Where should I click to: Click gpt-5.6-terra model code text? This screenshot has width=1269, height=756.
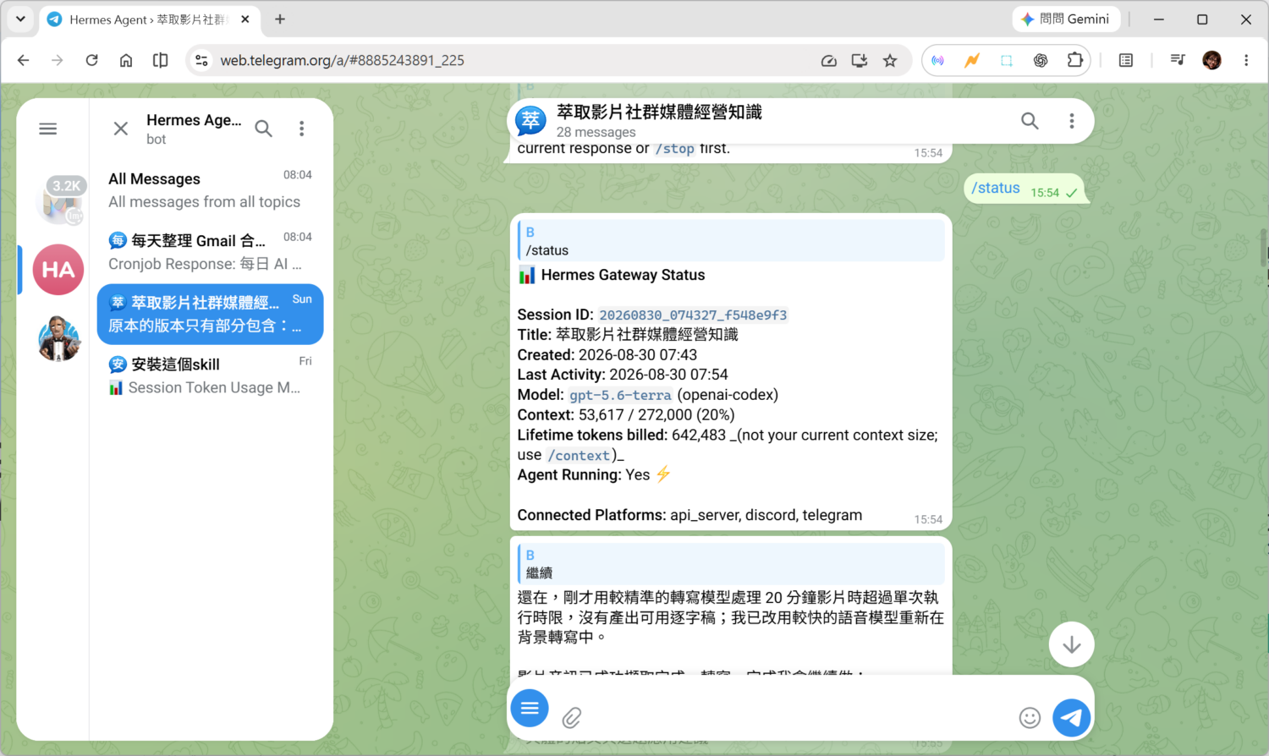(620, 395)
